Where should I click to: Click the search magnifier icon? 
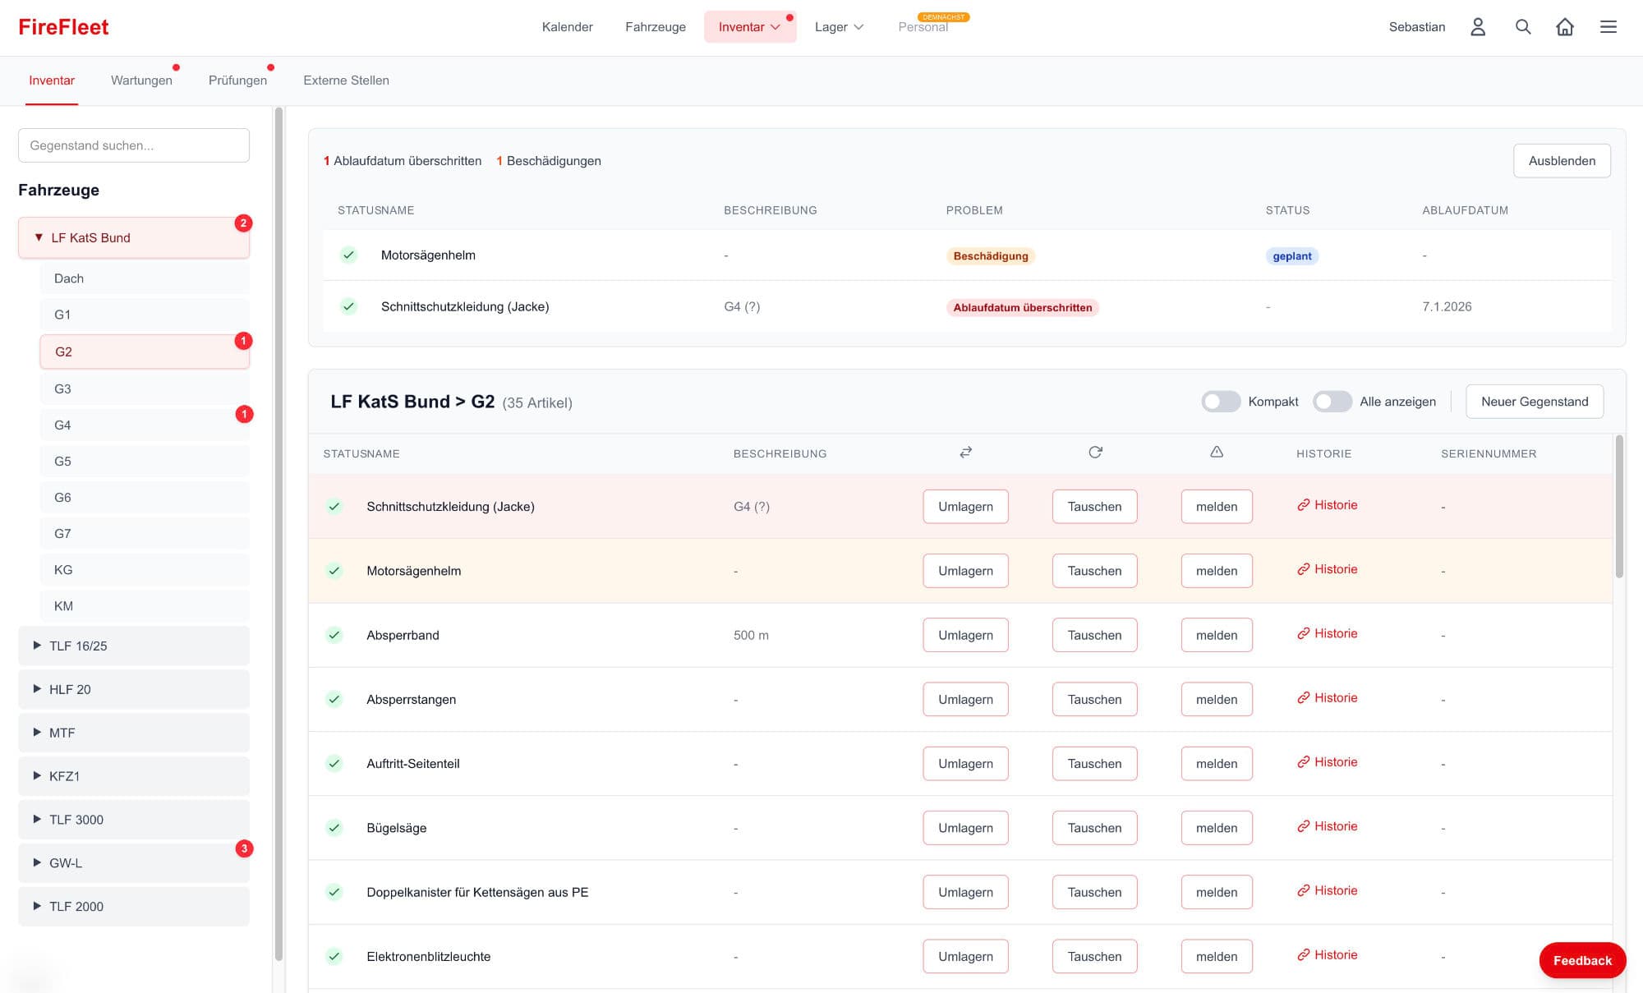[x=1522, y=27]
